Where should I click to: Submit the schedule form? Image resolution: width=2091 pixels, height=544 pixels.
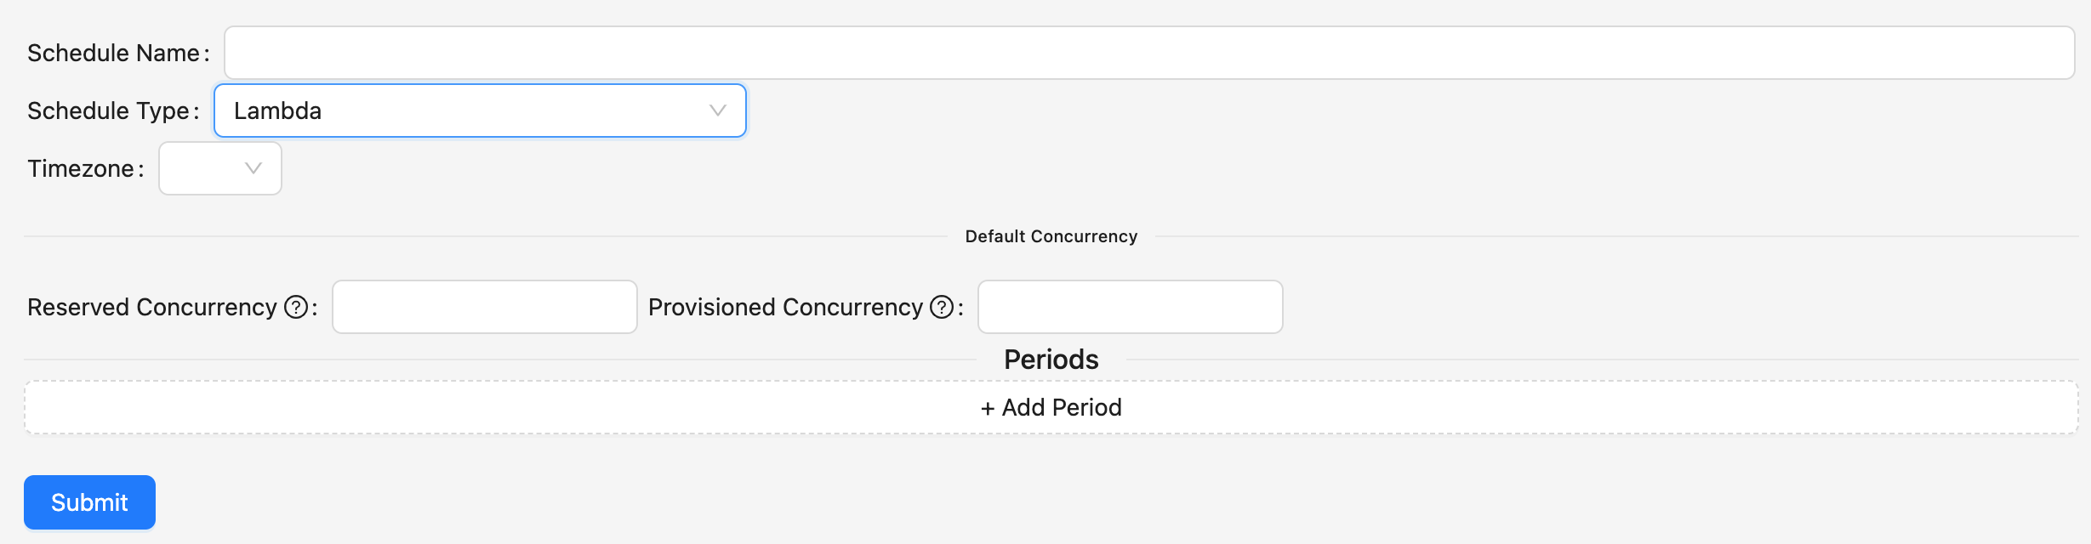click(x=89, y=502)
